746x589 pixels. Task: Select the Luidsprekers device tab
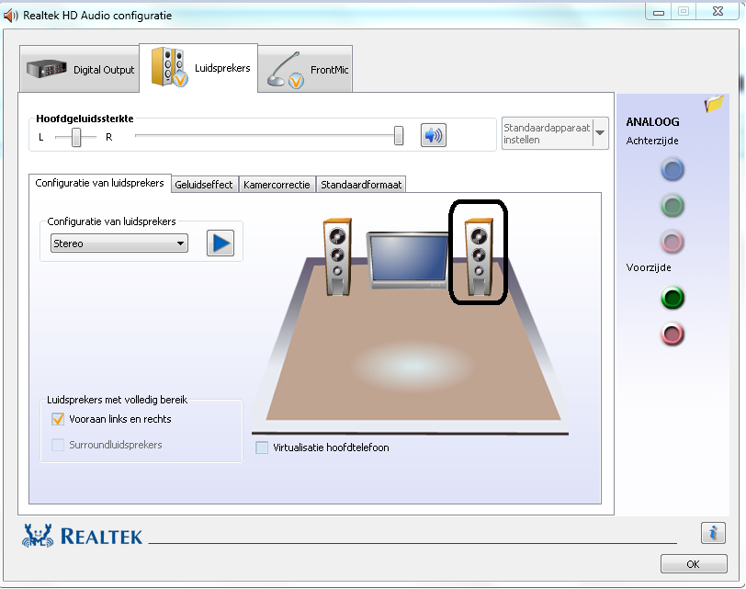[198, 68]
